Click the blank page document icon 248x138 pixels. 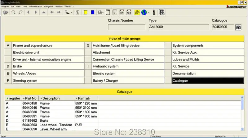tap(108, 12)
